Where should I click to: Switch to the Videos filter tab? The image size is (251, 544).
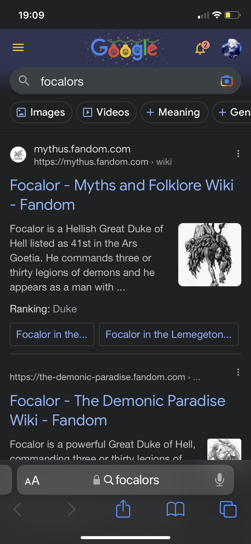click(x=106, y=112)
